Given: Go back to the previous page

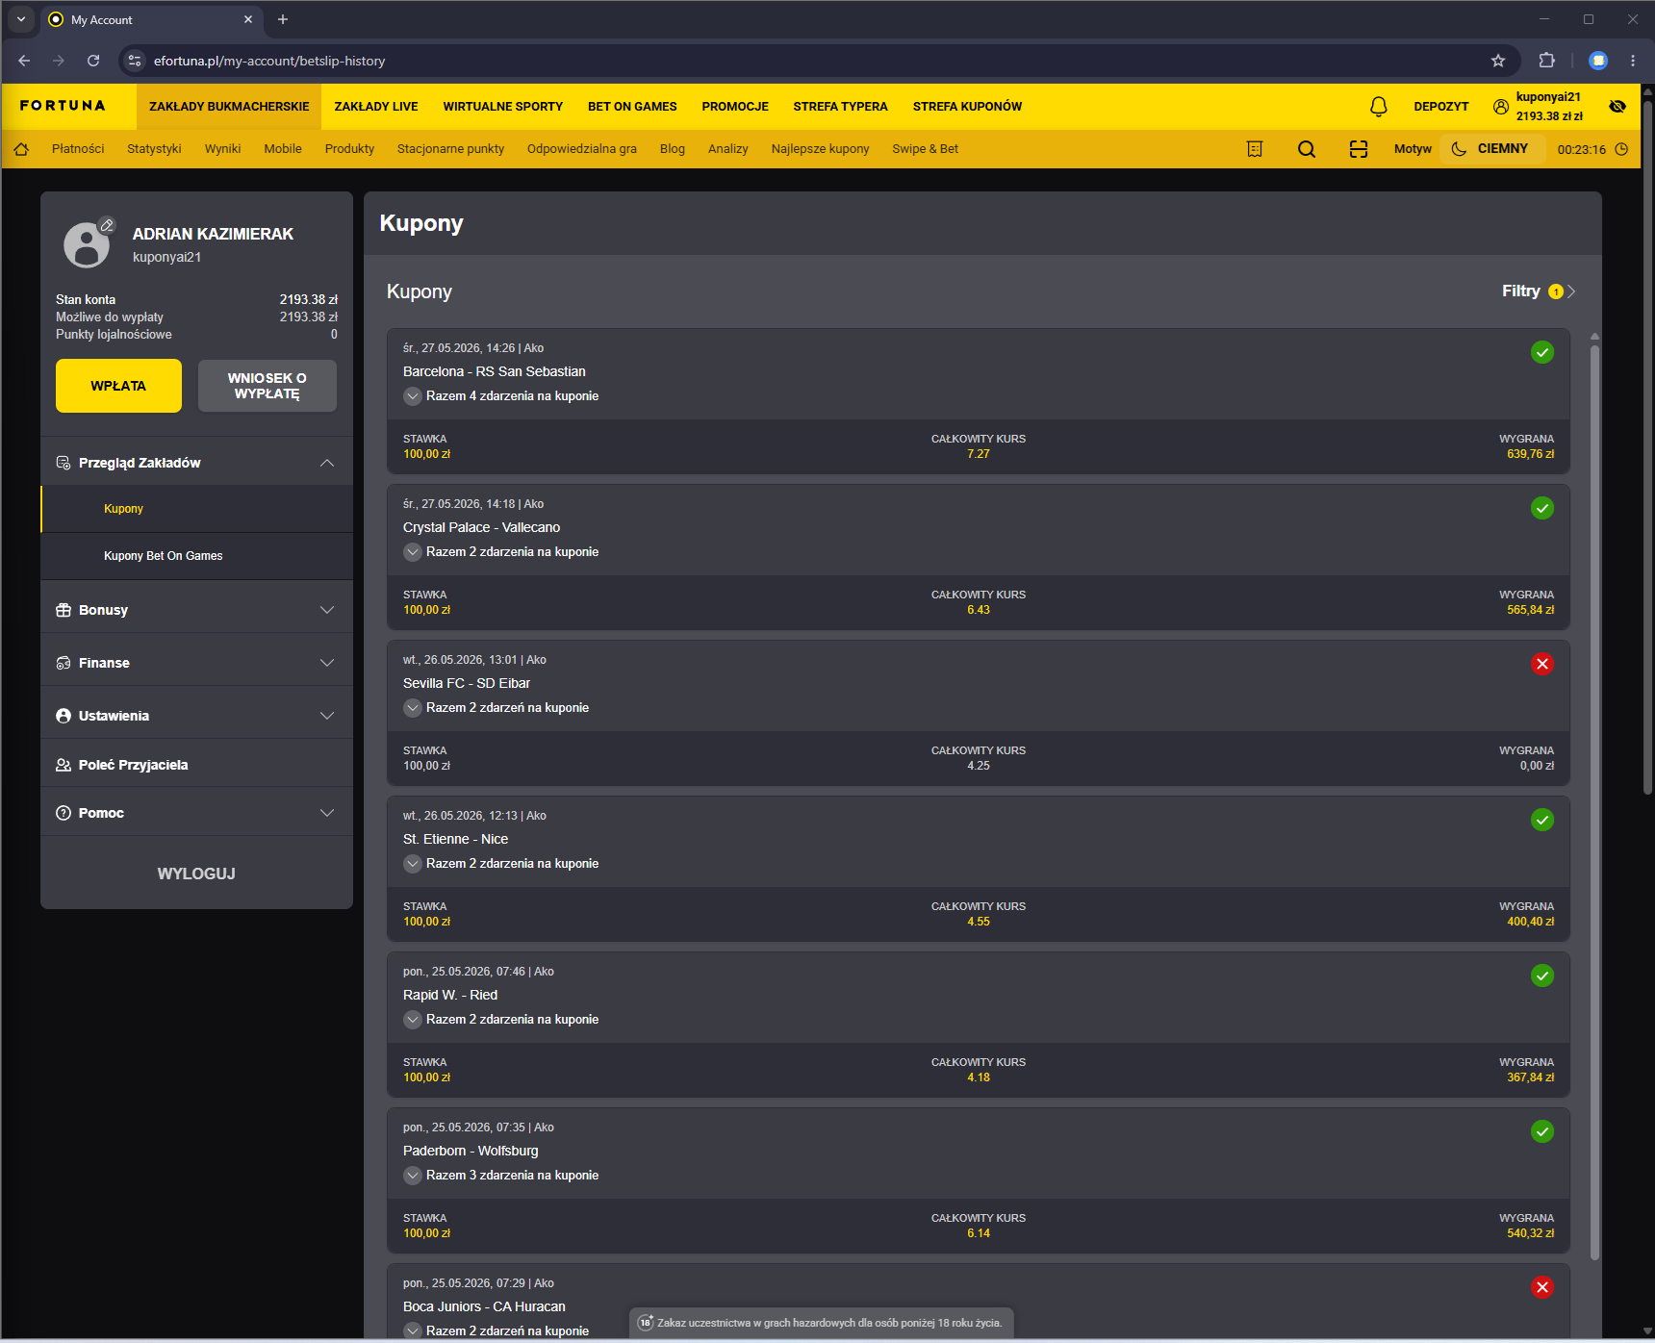Looking at the screenshot, I should [x=24, y=61].
